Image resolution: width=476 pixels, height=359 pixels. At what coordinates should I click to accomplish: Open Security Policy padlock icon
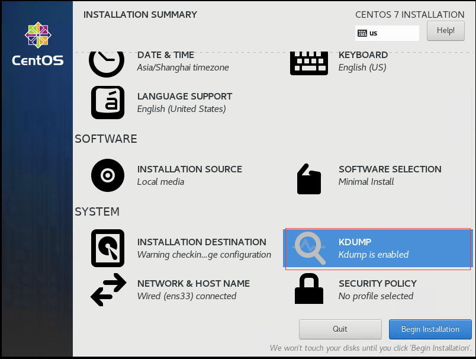308,289
